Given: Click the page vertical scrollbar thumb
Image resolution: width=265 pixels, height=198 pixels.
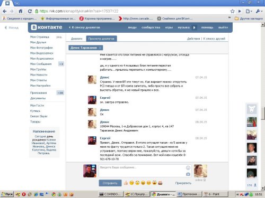Looking at the screenshot, I should [263, 113].
